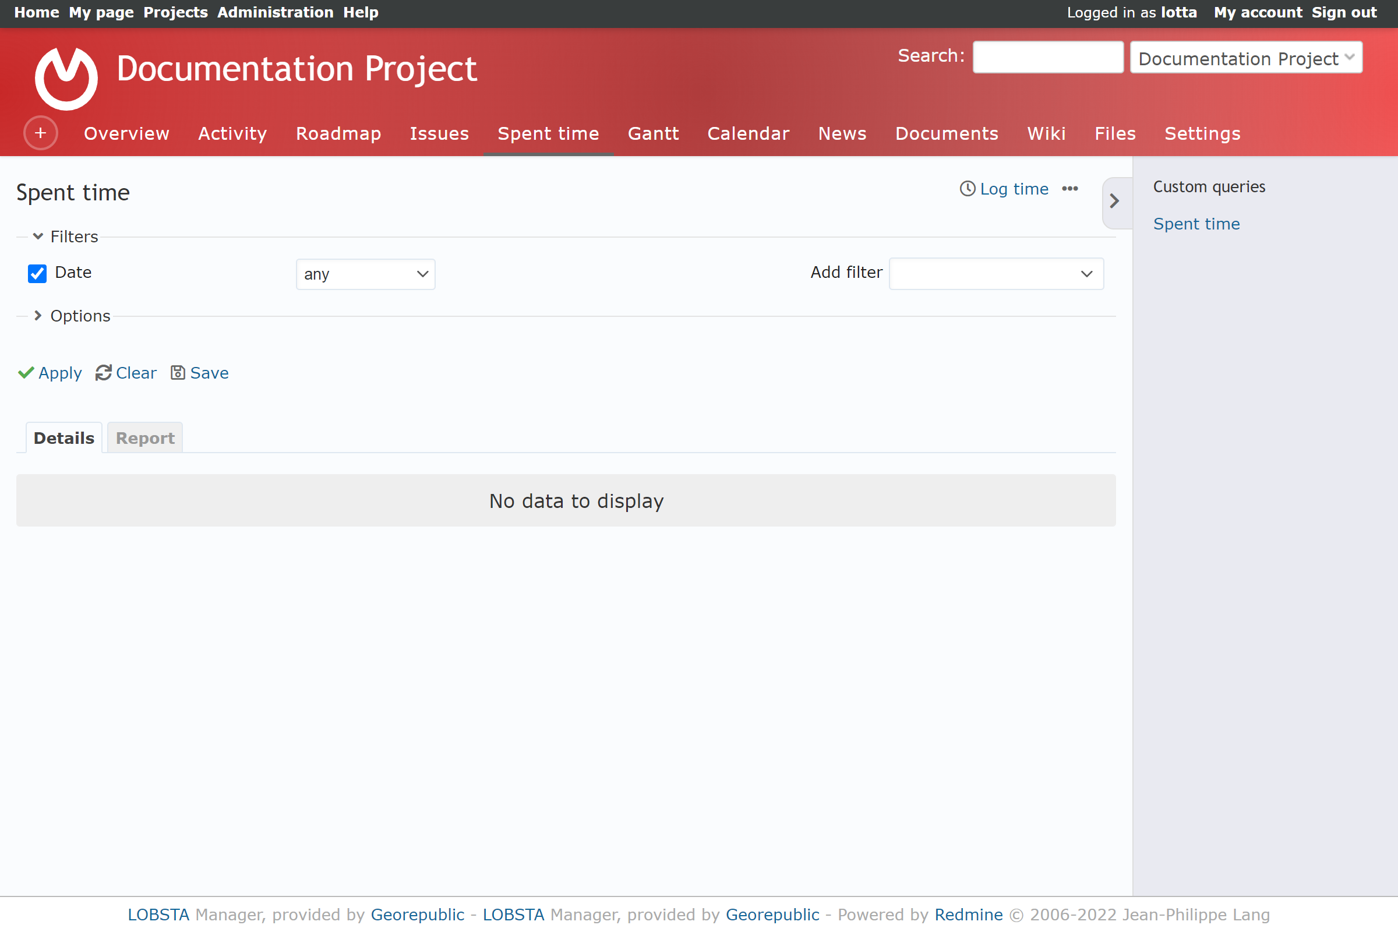Open the Activity project tab
Image resolution: width=1398 pixels, height=932 pixels.
[232, 134]
